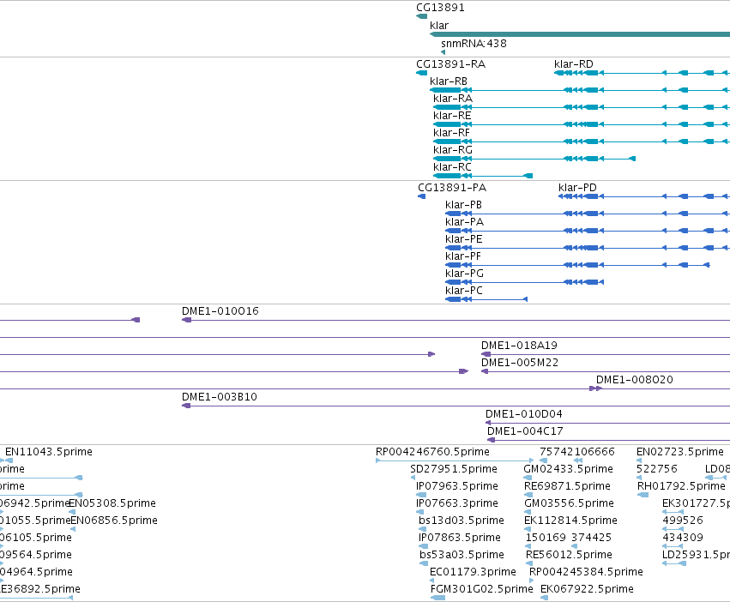The width and height of the screenshot is (730, 602).
Task: Select EST RP004246760.5prime
Action: click(432, 452)
